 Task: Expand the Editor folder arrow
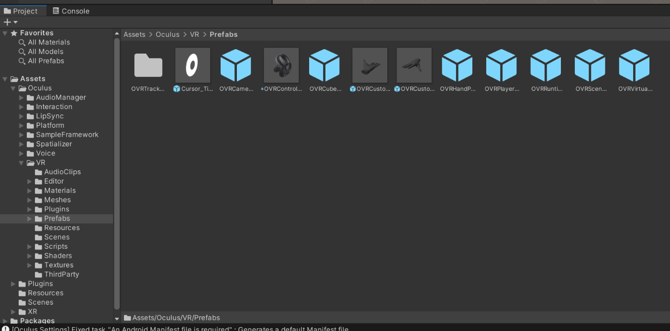pyautogui.click(x=29, y=181)
